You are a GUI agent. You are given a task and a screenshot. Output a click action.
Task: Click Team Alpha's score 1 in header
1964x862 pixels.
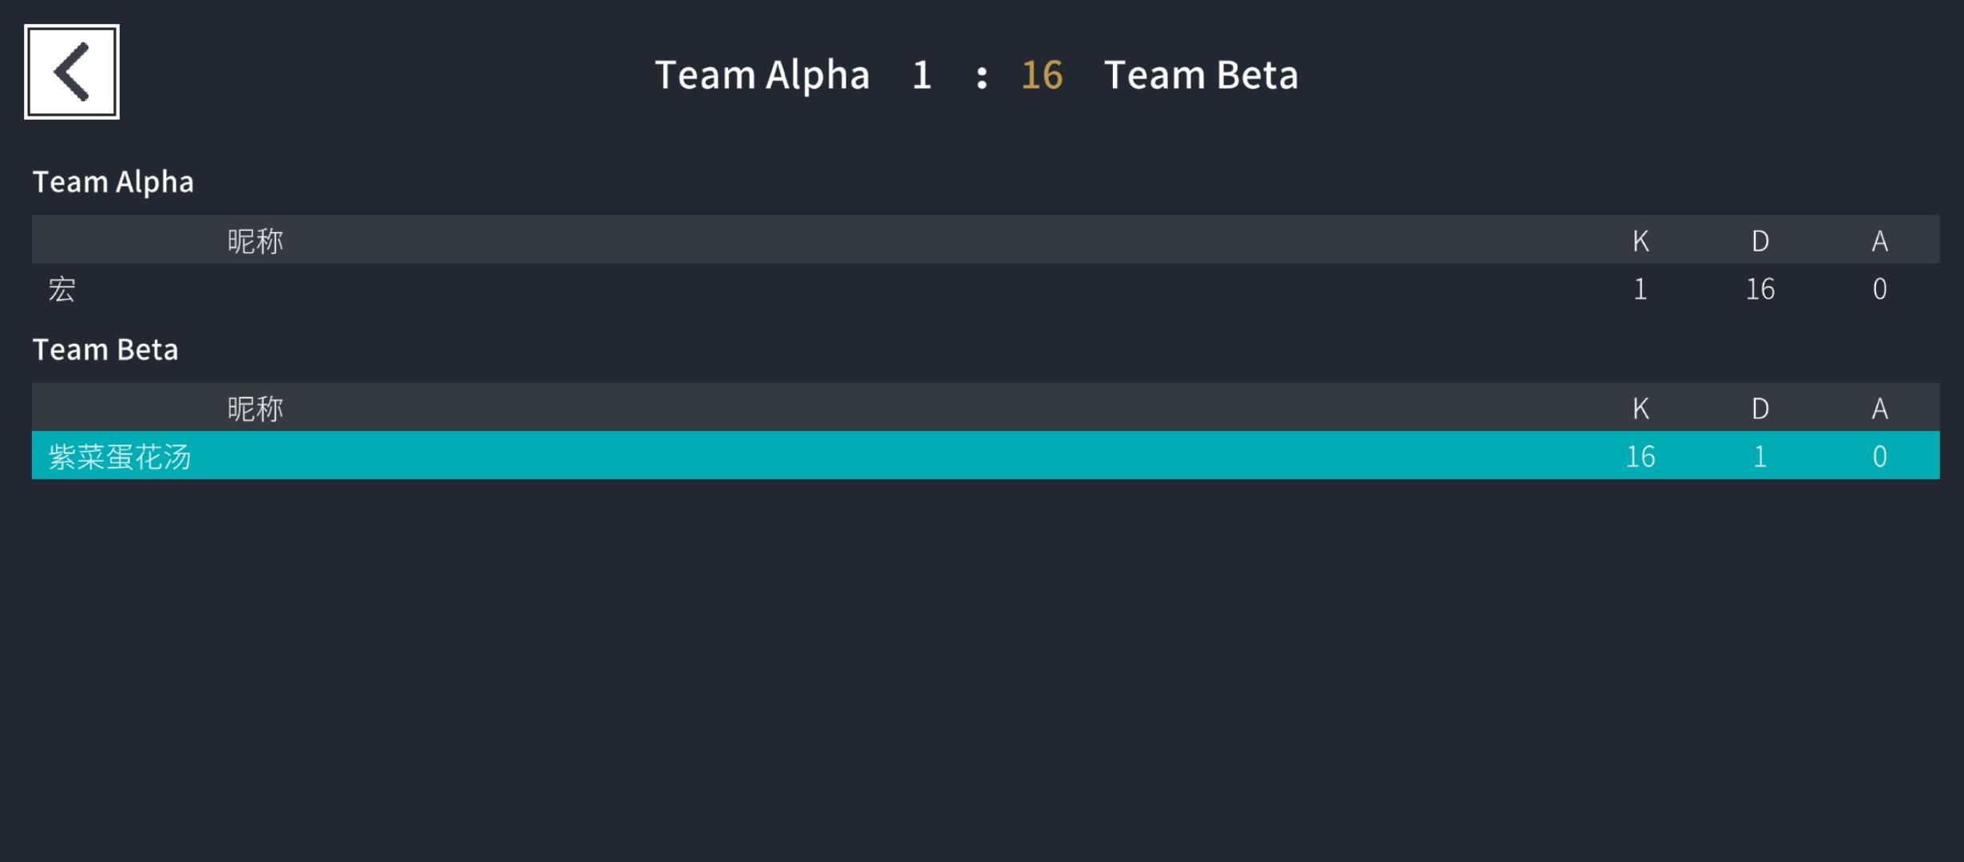click(922, 75)
